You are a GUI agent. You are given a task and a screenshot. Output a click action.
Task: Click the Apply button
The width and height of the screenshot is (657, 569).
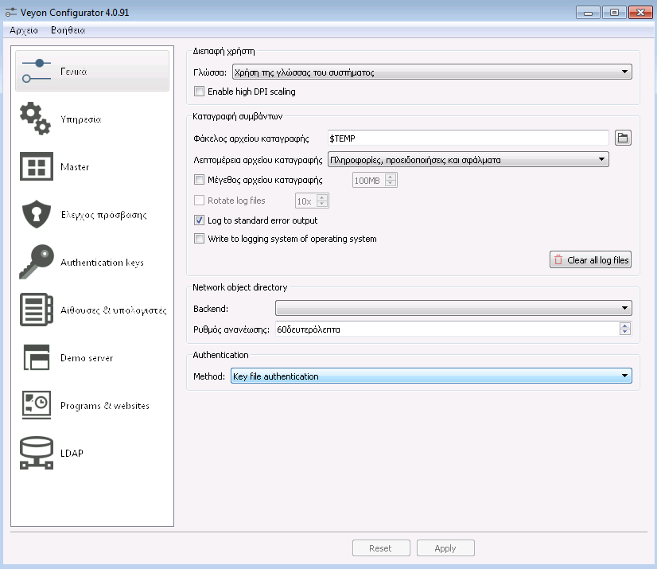(x=445, y=548)
